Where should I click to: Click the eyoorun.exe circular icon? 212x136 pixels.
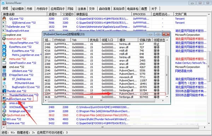tap(4, 39)
